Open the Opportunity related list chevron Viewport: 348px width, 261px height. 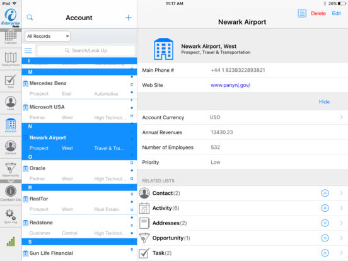tap(341, 238)
